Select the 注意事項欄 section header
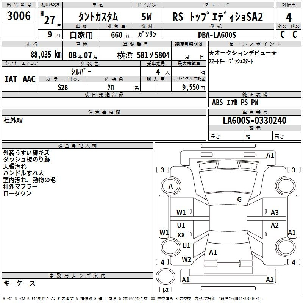This screenshot has height=303, width=303. pos(104,112)
